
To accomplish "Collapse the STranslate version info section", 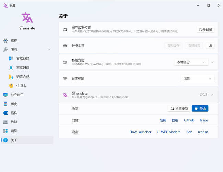I will (x=213, y=95).
